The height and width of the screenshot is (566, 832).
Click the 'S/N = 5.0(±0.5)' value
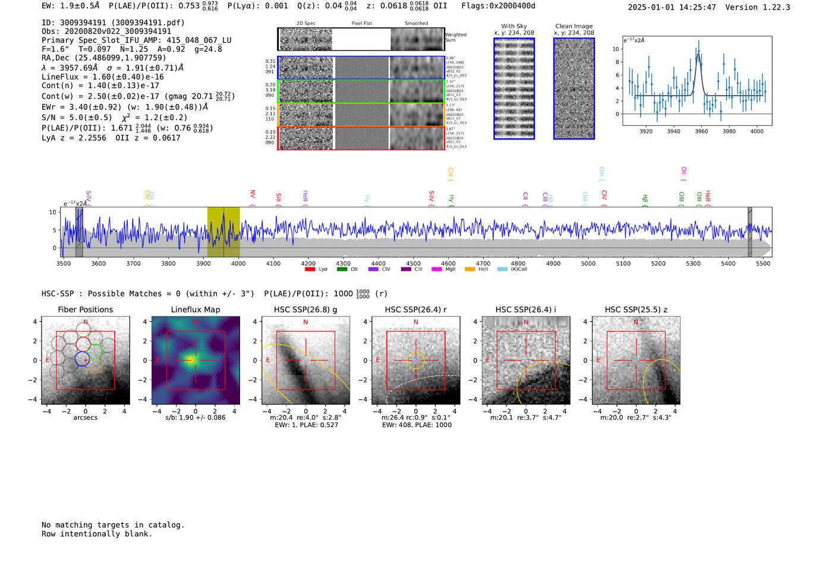(x=77, y=118)
